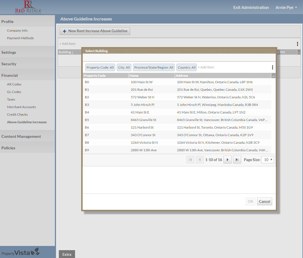Image resolution: width=303 pixels, height=258 pixels.
Task: Cancel the Select Building dialog
Action: pos(264,201)
